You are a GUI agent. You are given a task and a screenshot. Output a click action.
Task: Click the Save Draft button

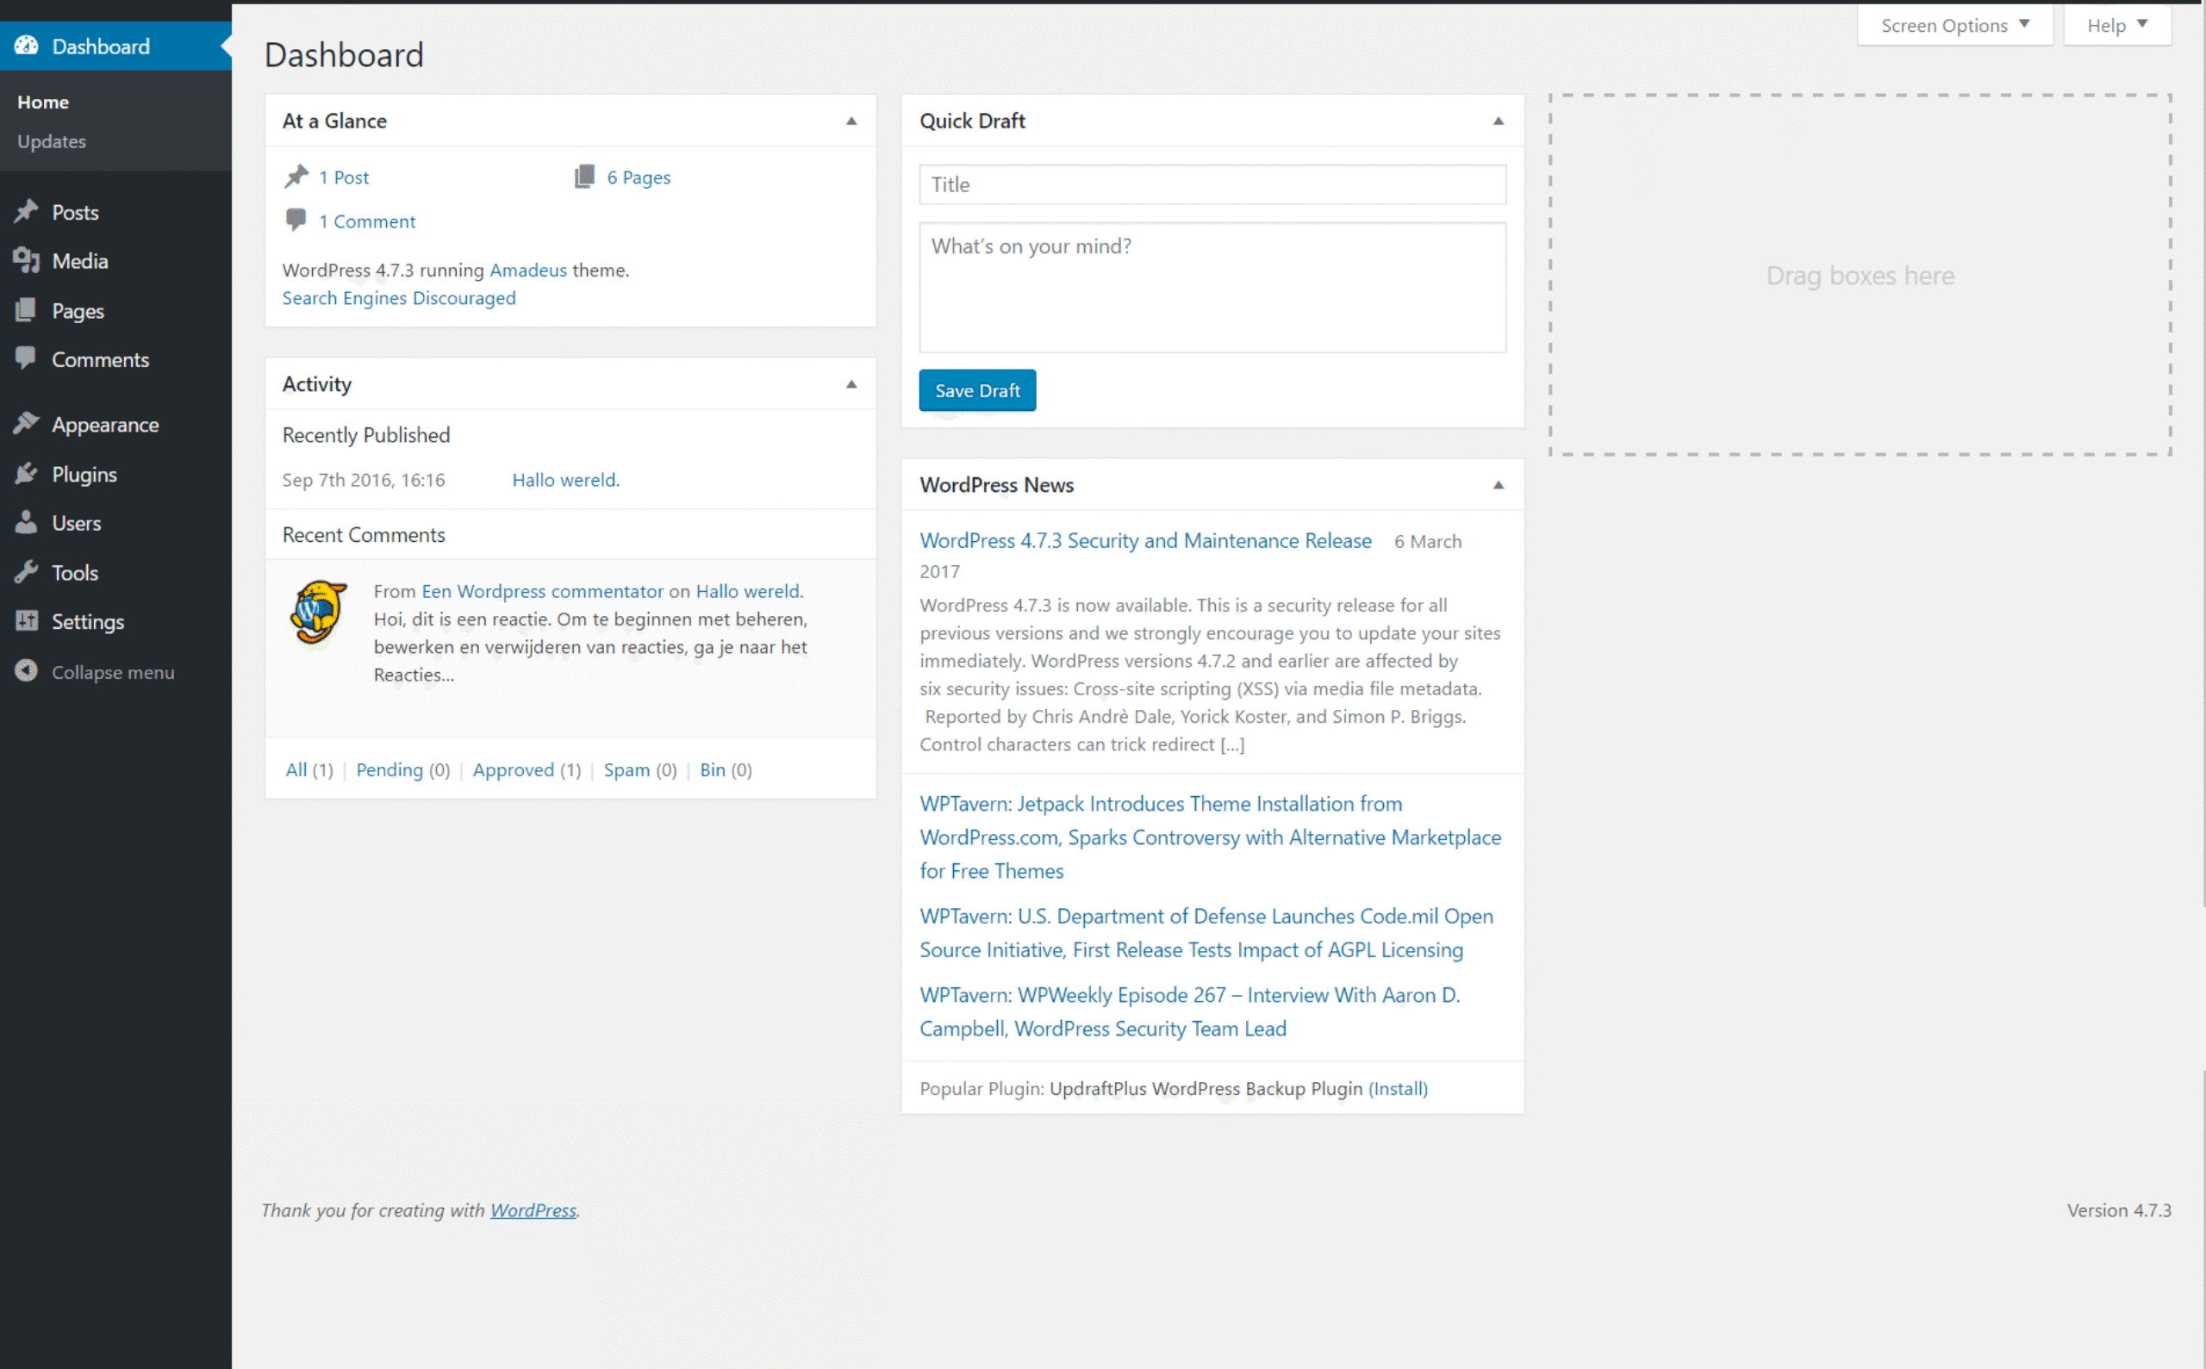(977, 390)
